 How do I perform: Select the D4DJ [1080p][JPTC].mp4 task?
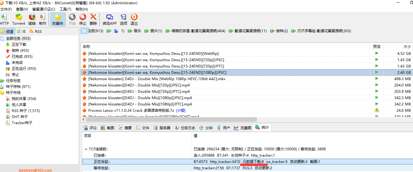[247, 104]
